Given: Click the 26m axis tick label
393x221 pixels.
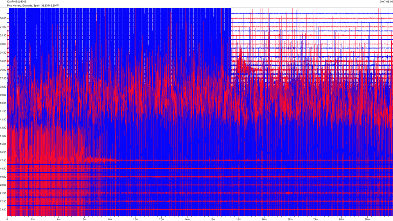Looking at the screenshot, I should click(x=341, y=219).
